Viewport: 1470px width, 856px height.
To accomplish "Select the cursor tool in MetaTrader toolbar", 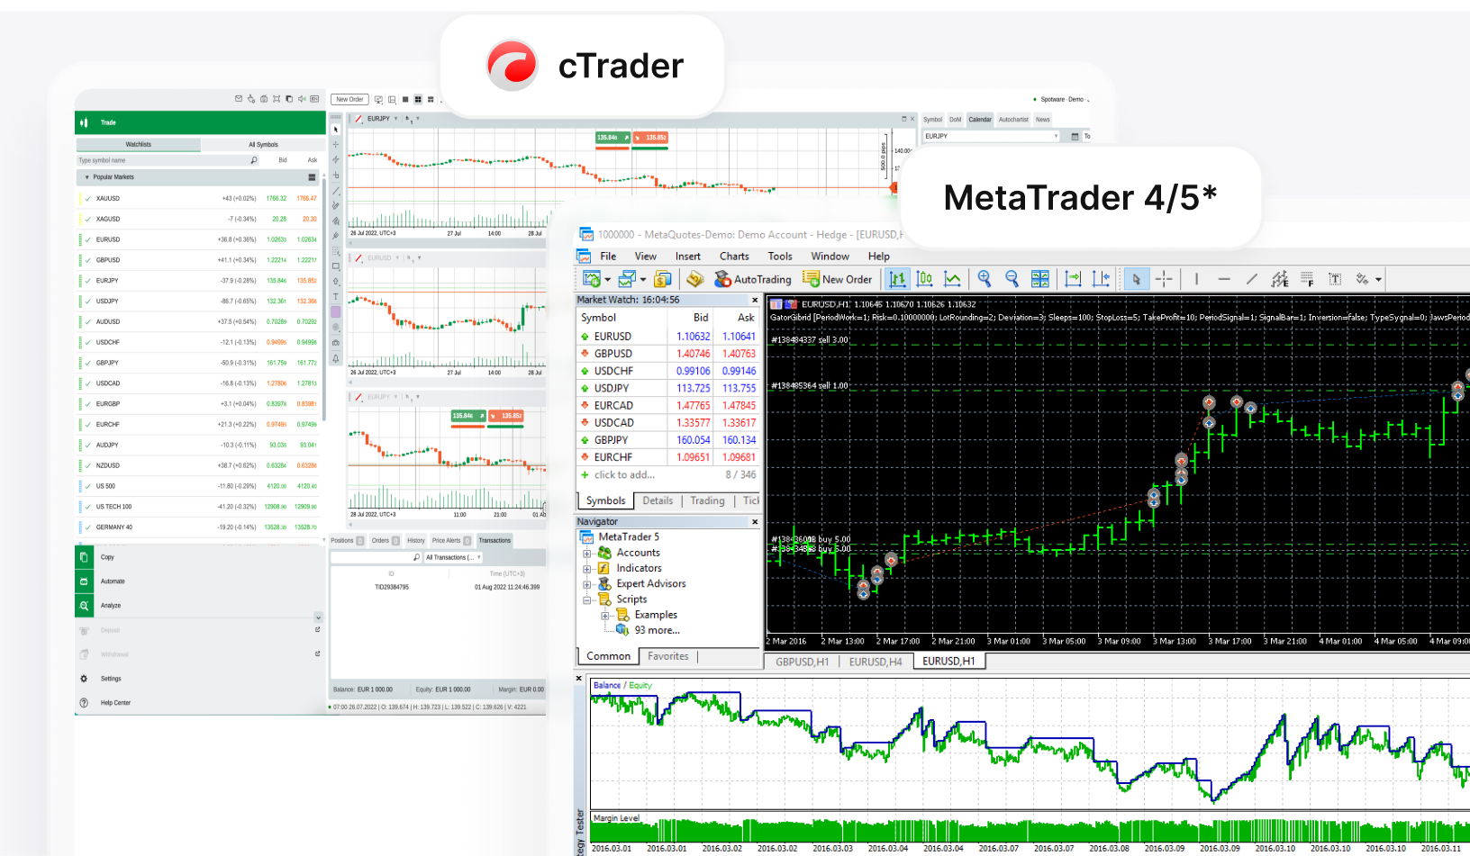I will tap(1137, 279).
